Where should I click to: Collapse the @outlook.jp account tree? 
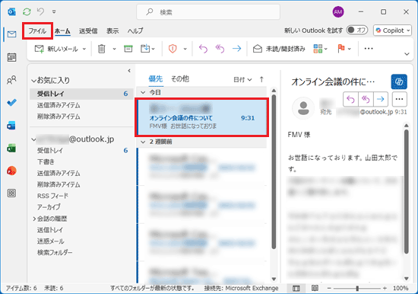click(x=33, y=139)
